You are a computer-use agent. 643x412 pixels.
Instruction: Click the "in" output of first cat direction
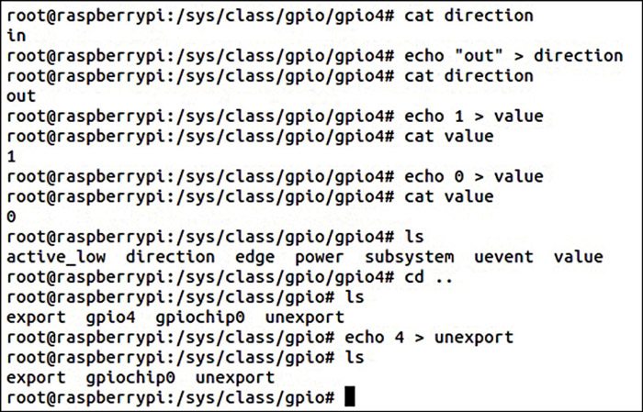[x=16, y=35]
